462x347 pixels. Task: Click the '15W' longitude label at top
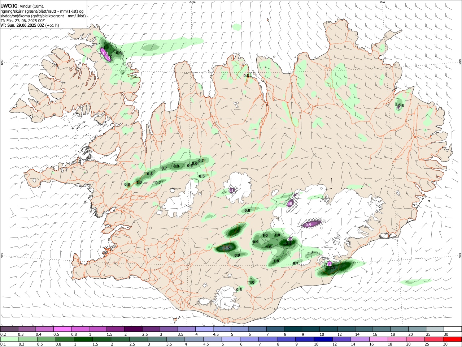[x=382, y=2]
